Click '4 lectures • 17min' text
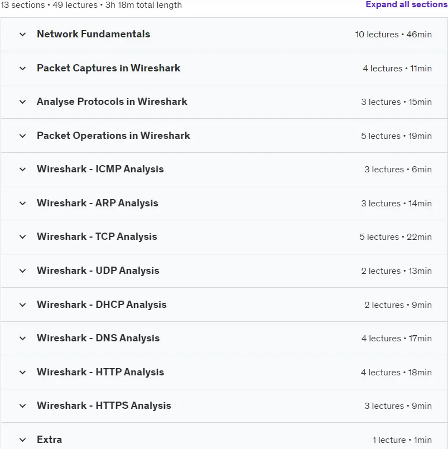This screenshot has width=448, height=449. 397,339
